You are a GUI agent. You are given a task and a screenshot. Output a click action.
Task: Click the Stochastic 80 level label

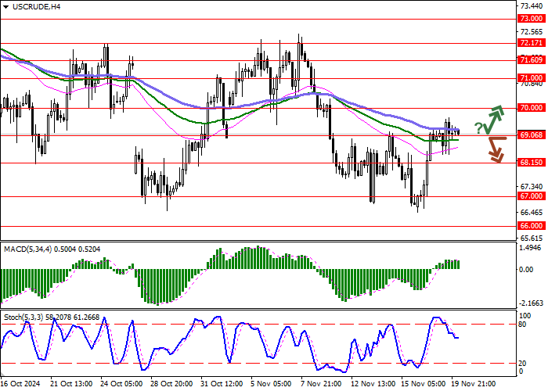[x=522, y=325]
